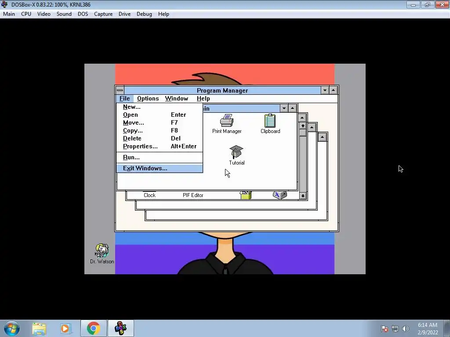Click the Program Manager title bar

(x=222, y=90)
